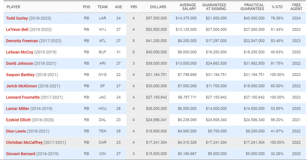Open Saquon Barkley contract page

click(x=20, y=75)
